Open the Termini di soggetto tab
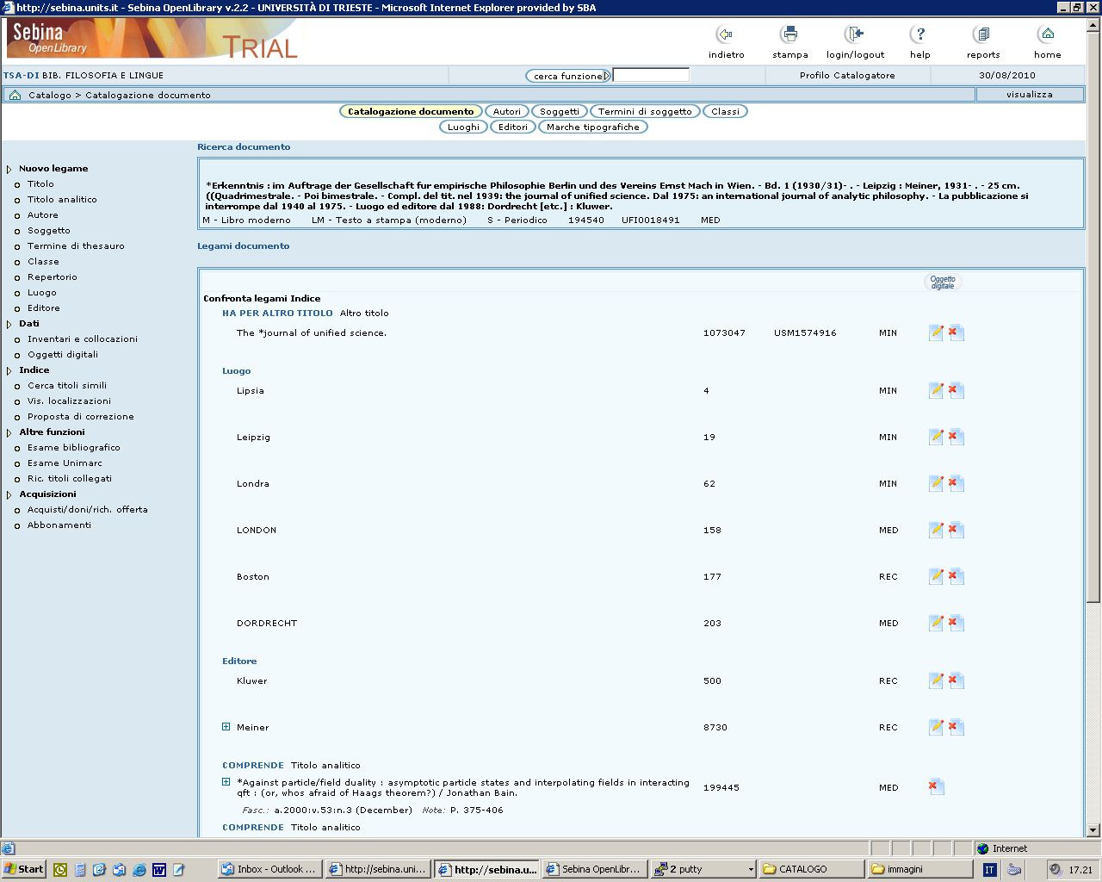Screen dimensions: 1102x882 645,111
